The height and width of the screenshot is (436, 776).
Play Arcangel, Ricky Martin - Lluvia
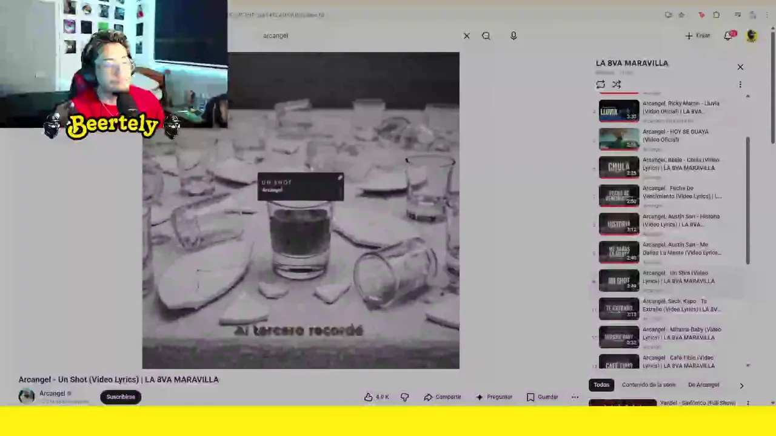[x=667, y=111]
